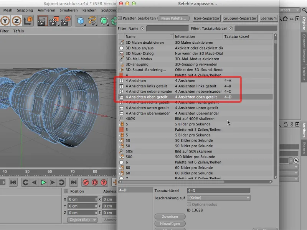Switch to the Attribute side tab
This screenshot has width=307, height=230.
click(304, 130)
